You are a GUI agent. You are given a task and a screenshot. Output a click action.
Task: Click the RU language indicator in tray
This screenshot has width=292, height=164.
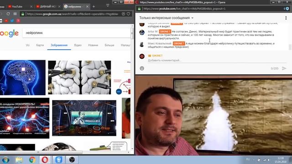click(x=248, y=159)
